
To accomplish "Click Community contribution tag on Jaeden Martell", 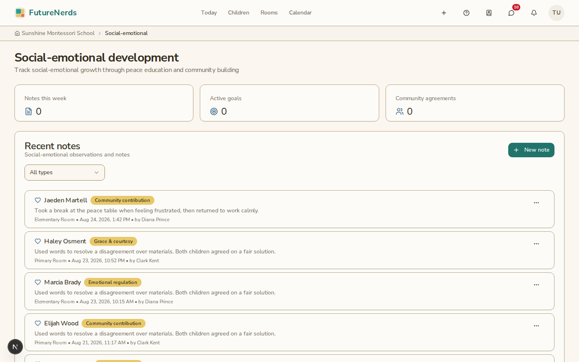I will click(x=122, y=200).
